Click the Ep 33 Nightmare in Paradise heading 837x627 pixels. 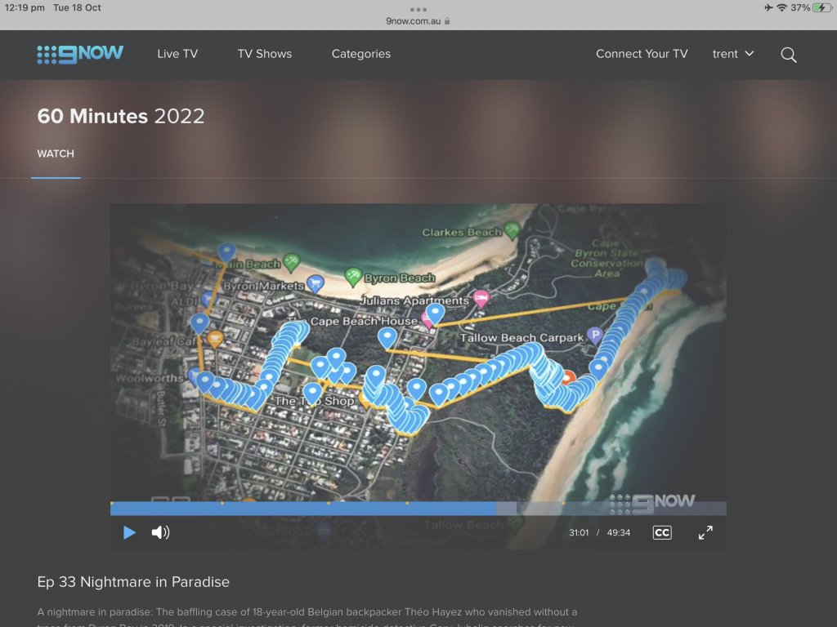point(133,582)
